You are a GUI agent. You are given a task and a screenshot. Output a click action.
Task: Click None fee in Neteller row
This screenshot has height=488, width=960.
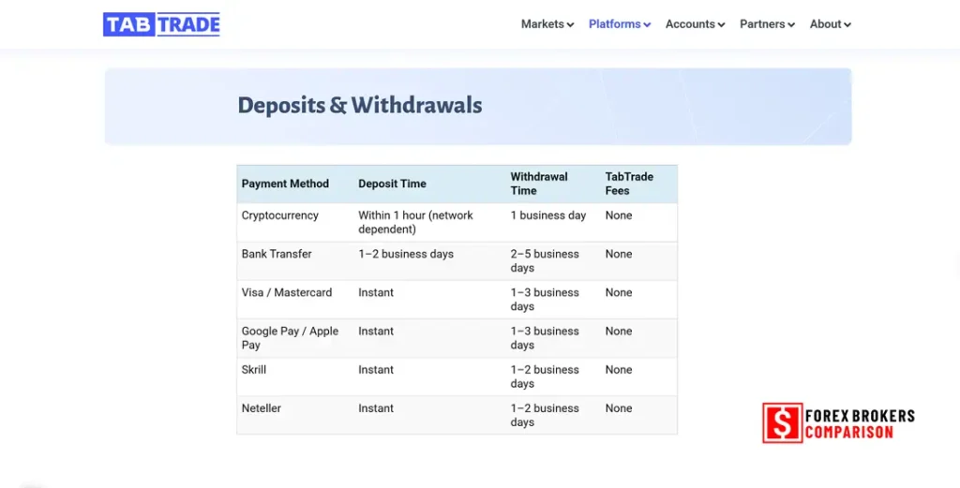[619, 407]
